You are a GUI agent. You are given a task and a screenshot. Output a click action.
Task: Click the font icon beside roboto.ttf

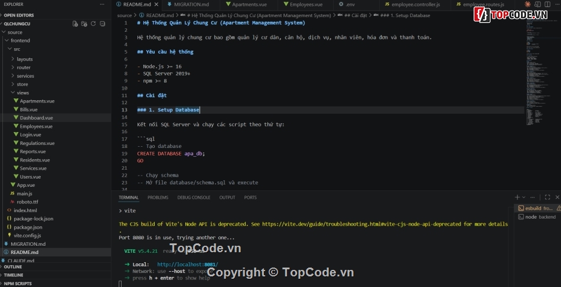point(12,202)
